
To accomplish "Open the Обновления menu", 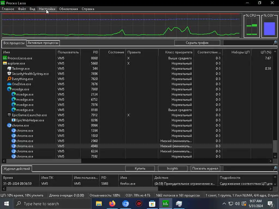I will (68, 9).
